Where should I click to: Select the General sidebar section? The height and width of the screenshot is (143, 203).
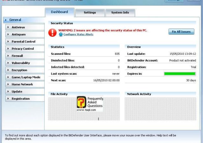pyautogui.click(x=24, y=20)
